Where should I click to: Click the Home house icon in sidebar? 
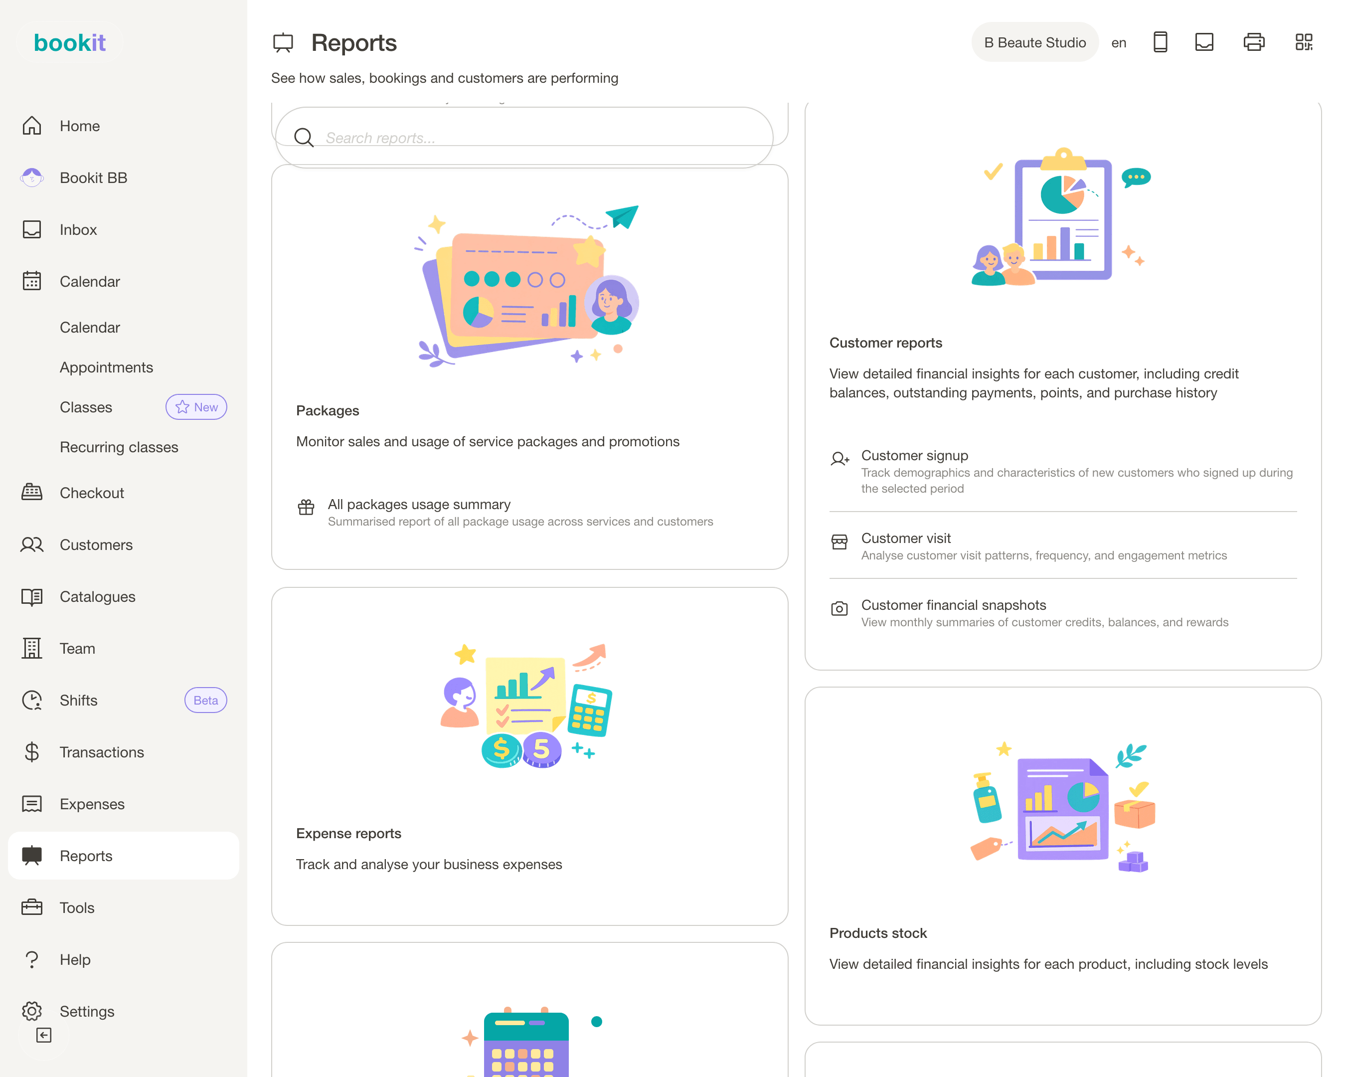click(x=32, y=126)
